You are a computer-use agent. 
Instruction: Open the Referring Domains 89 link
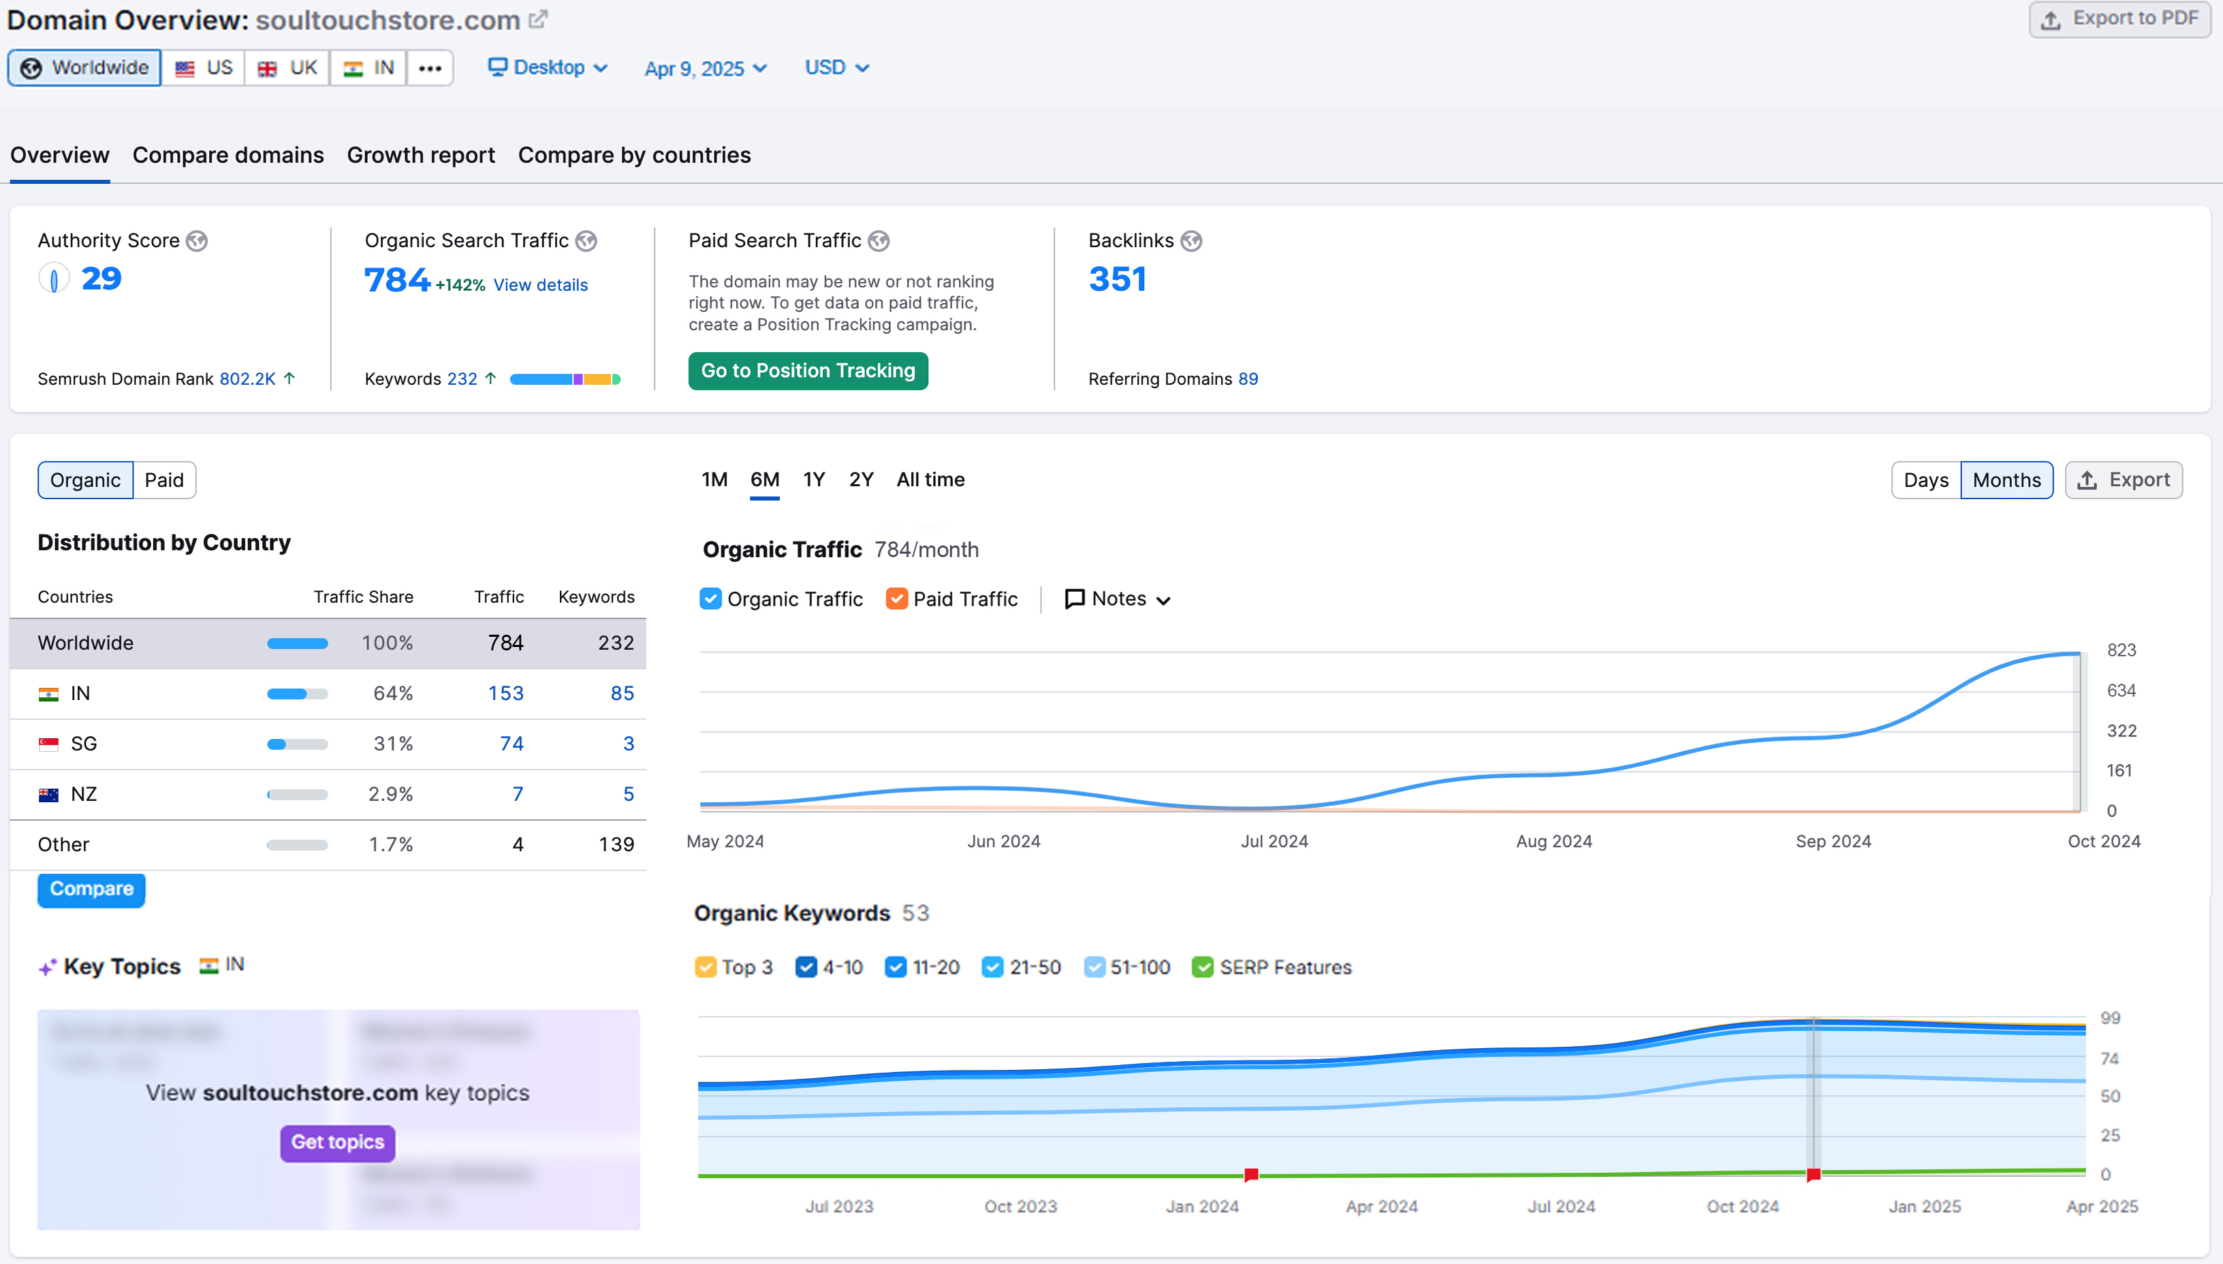coord(1247,379)
